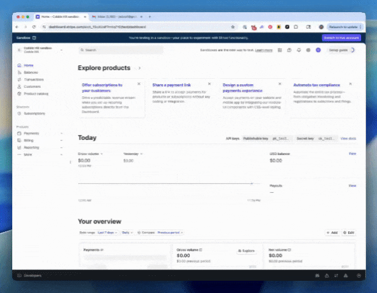Image resolution: width=377 pixels, height=293 pixels.
Task: Open the Yesterday comparison dropdown
Action: [133, 154]
